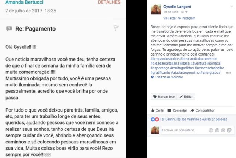Open the post options chevron

pos(232,7)
